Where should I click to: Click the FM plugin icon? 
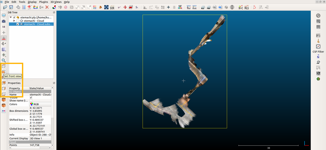tap(209, 7)
